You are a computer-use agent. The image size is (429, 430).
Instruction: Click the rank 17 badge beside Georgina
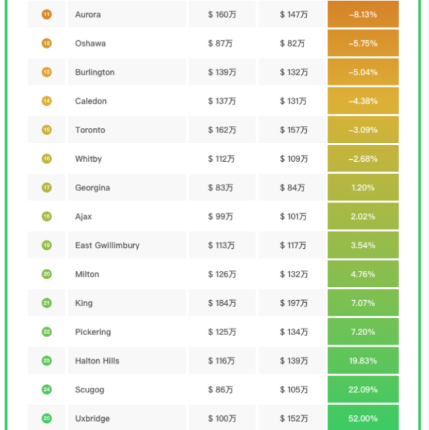tap(46, 188)
